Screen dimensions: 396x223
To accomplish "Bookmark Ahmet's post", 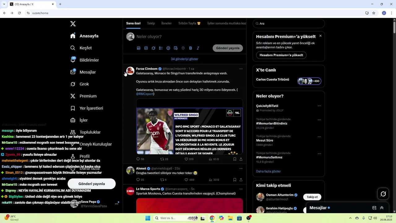I will (x=235, y=180).
